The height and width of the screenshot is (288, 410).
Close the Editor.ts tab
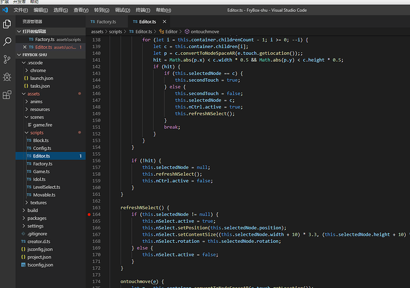point(163,21)
